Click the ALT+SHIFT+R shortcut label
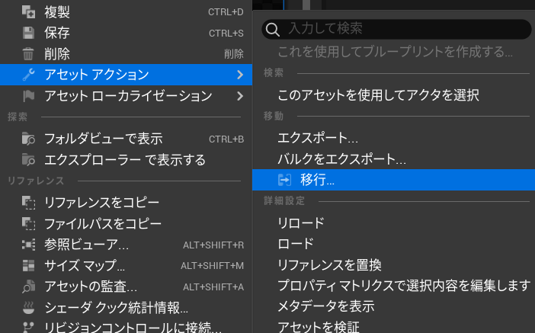Screen dimensions: 535x333 pyautogui.click(x=213, y=245)
